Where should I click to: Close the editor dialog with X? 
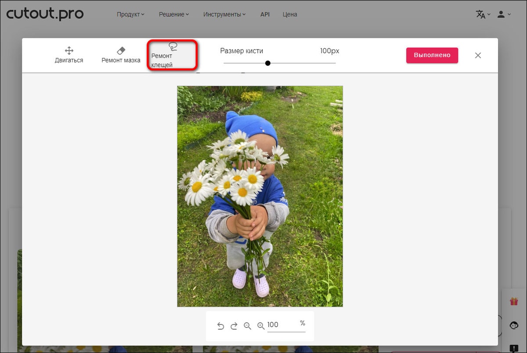[478, 55]
